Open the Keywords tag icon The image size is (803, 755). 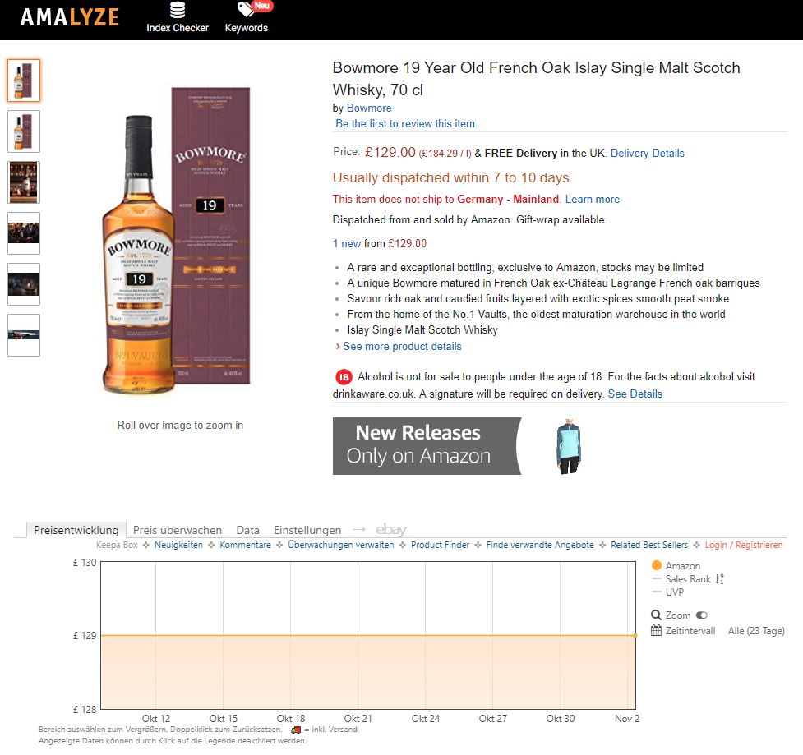246,9
